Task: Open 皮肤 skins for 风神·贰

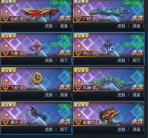Action: pos(121,95)
